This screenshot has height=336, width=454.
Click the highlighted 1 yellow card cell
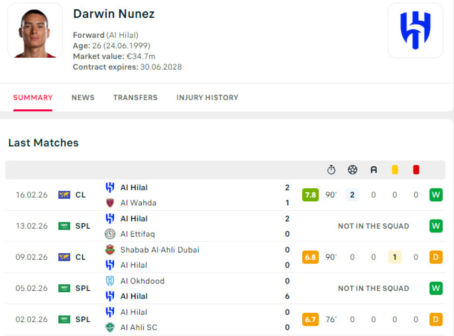(395, 257)
